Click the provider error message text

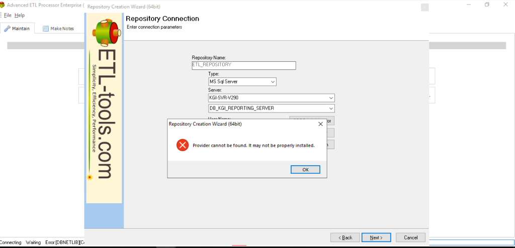coord(253,145)
